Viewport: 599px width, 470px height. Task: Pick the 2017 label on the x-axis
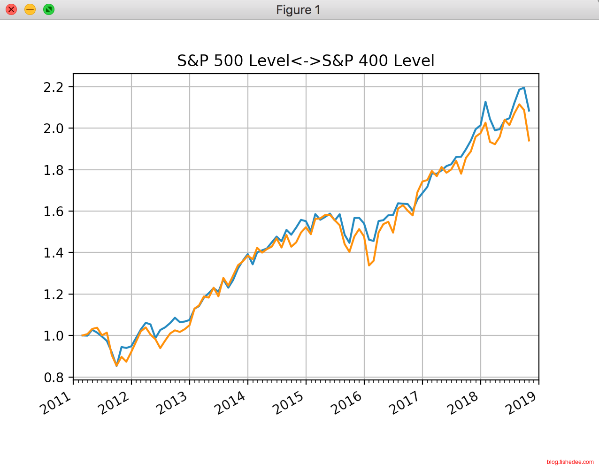[x=405, y=403]
